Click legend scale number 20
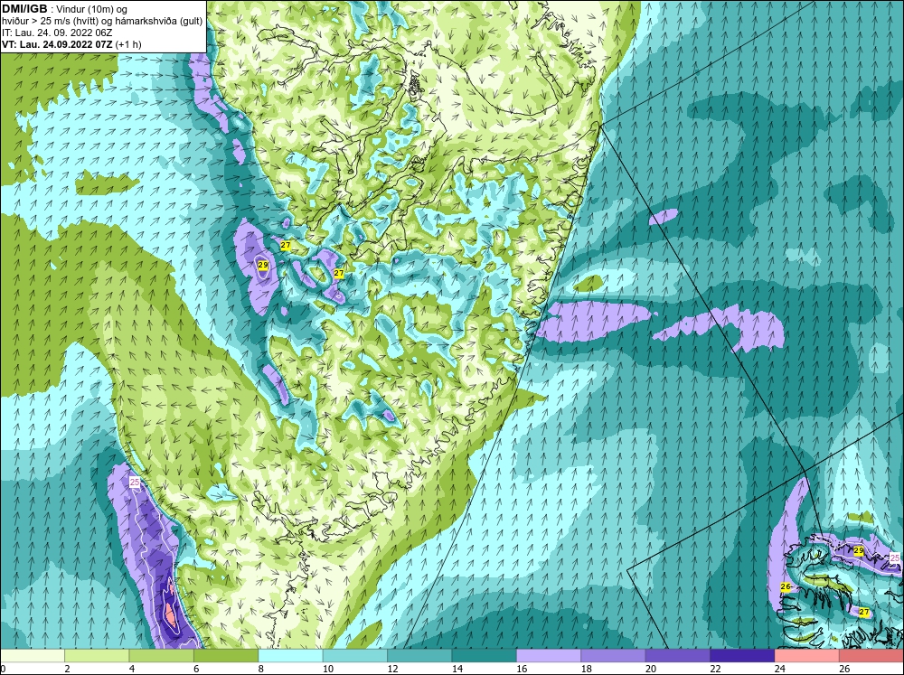The width and height of the screenshot is (904, 675). (650, 669)
